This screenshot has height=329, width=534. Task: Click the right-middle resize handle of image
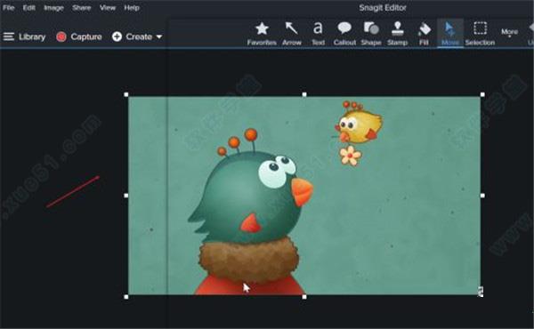[482, 196]
